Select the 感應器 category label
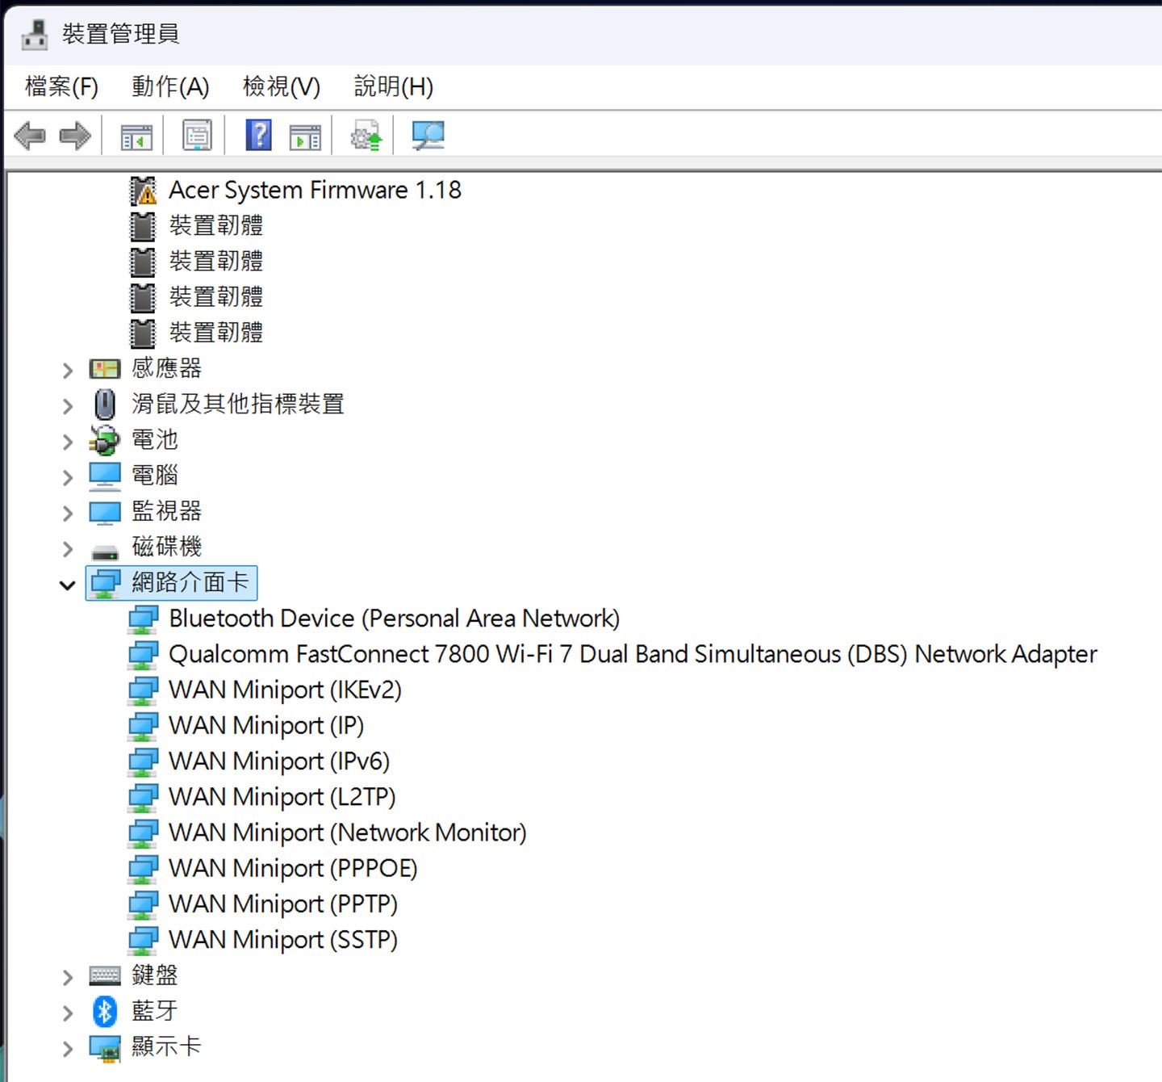Viewport: 1162px width, 1082px height. click(x=166, y=369)
